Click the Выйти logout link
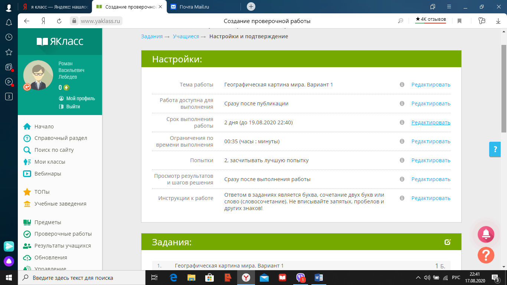This screenshot has height=285, width=507. (73, 107)
